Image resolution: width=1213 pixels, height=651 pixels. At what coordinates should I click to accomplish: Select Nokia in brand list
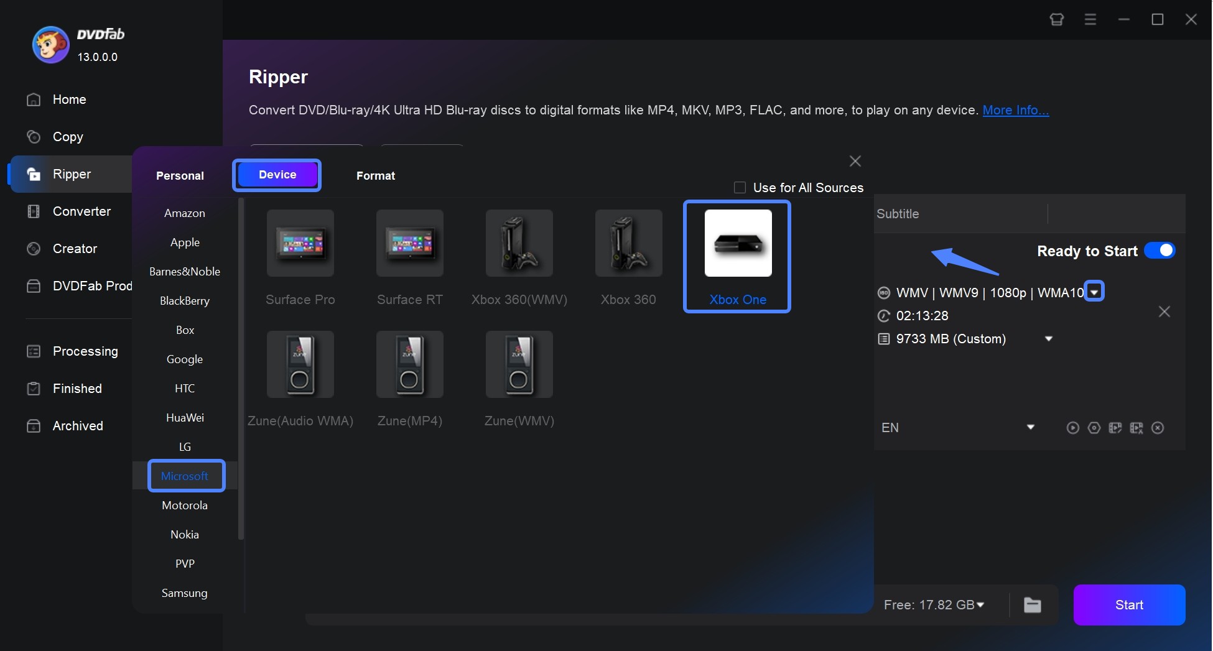pyautogui.click(x=185, y=535)
